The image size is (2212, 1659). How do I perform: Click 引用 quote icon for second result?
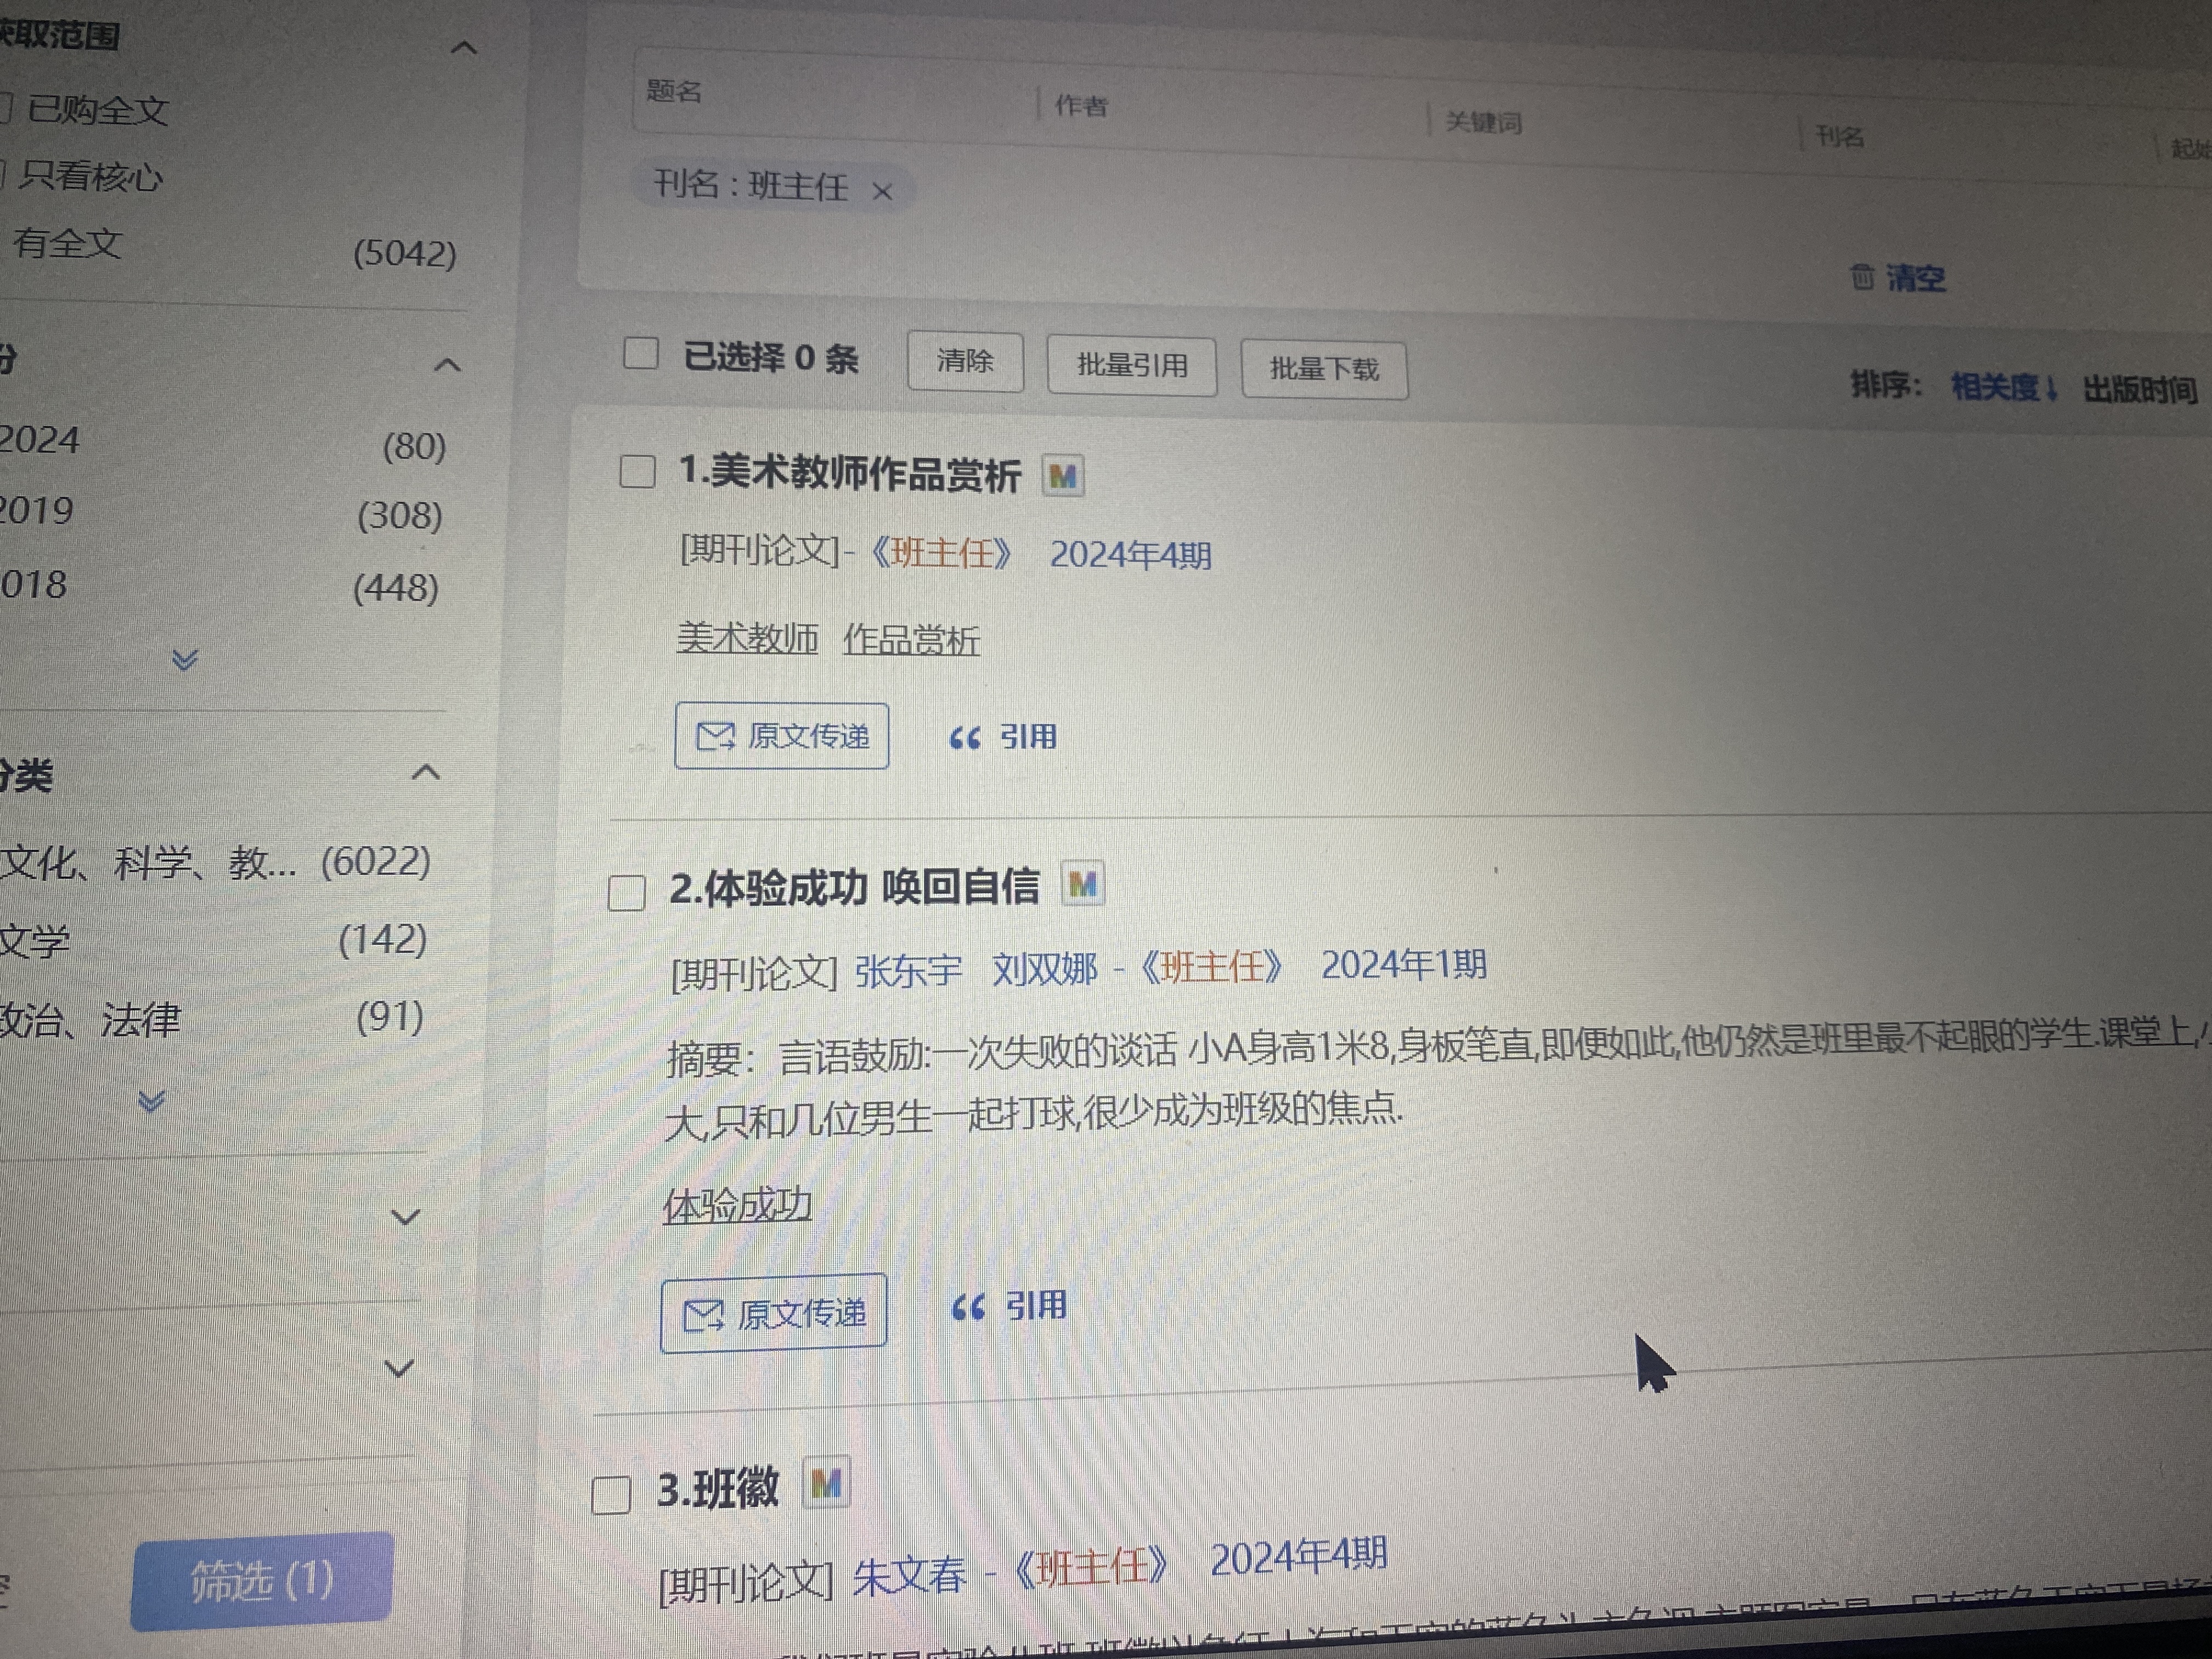968,1307
